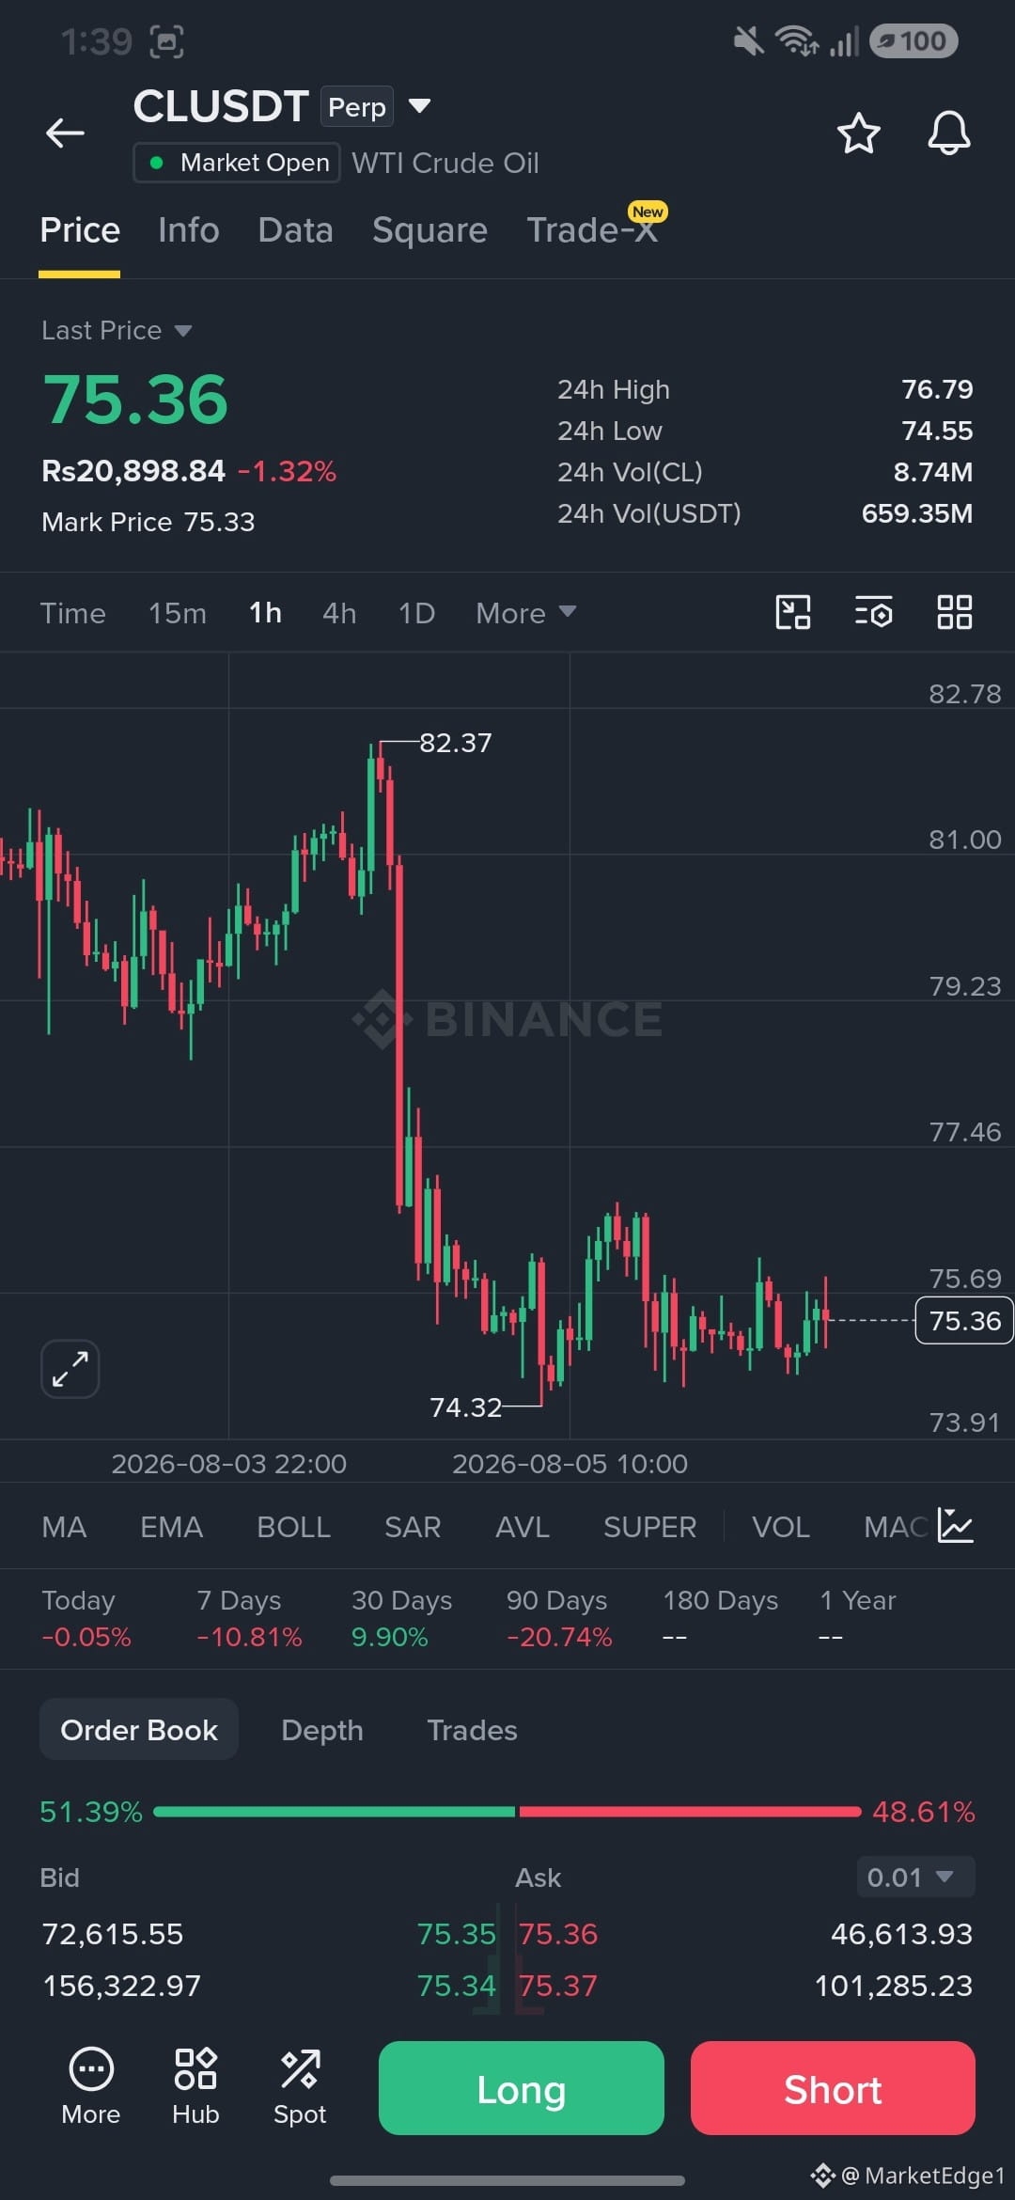Open Hub in bottom bar
Screen dimensions: 1015x2200
pos(195,2087)
